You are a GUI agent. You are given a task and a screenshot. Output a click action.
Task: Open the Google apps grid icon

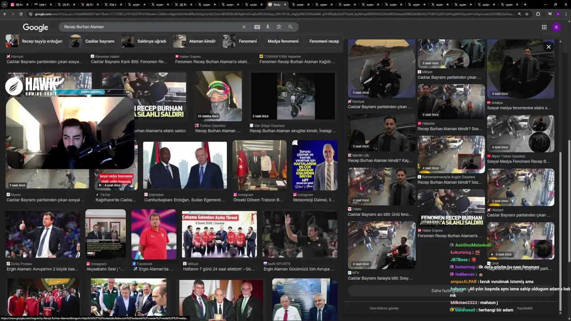pos(544,27)
